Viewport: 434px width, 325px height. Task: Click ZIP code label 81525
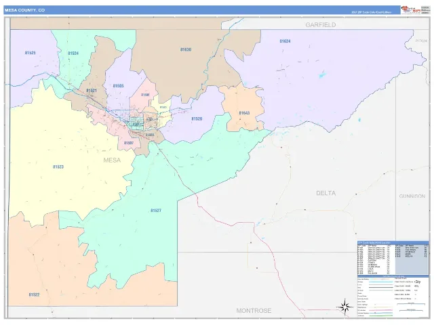(x=30, y=53)
